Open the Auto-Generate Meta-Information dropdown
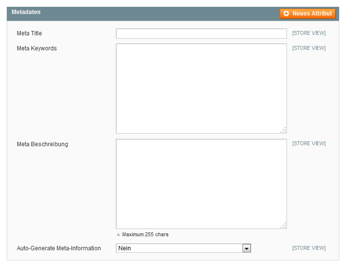 [x=183, y=248]
